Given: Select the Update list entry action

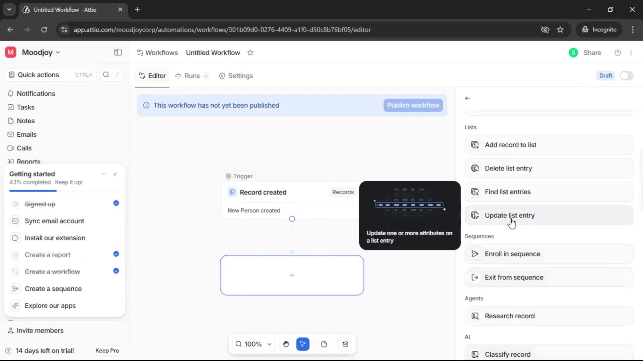Looking at the screenshot, I should [549, 216].
